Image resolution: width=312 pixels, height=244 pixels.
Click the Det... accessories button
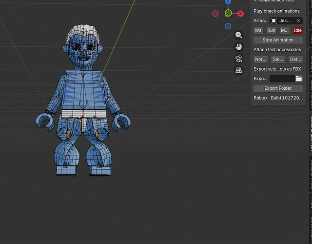click(296, 60)
